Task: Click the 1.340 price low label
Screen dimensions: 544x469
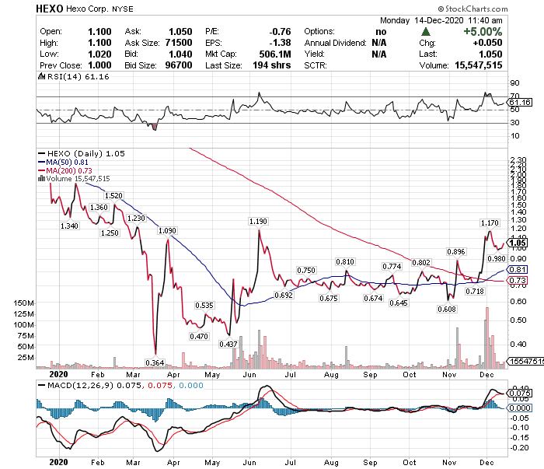Action: click(69, 226)
